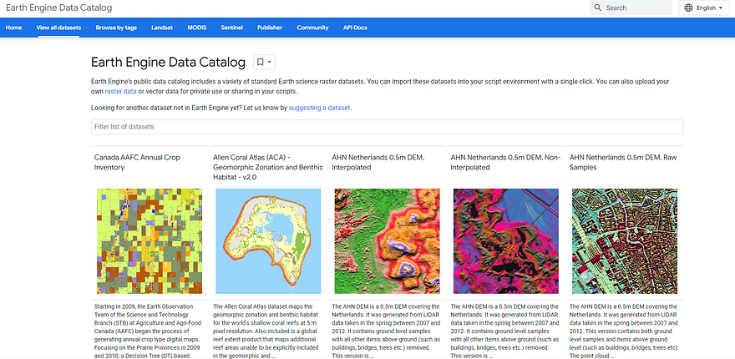This screenshot has height=359, width=735.
Task: Open the AHN Raw Samples city thumbnail
Action: 625,241
